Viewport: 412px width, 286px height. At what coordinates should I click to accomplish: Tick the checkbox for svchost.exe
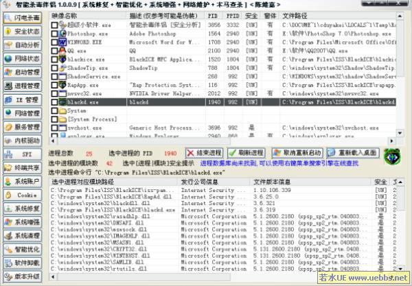coord(54,128)
